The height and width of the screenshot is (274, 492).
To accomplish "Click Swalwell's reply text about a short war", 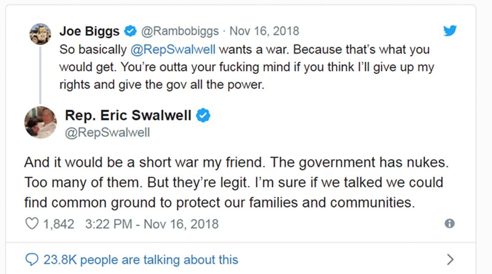I will (x=232, y=183).
